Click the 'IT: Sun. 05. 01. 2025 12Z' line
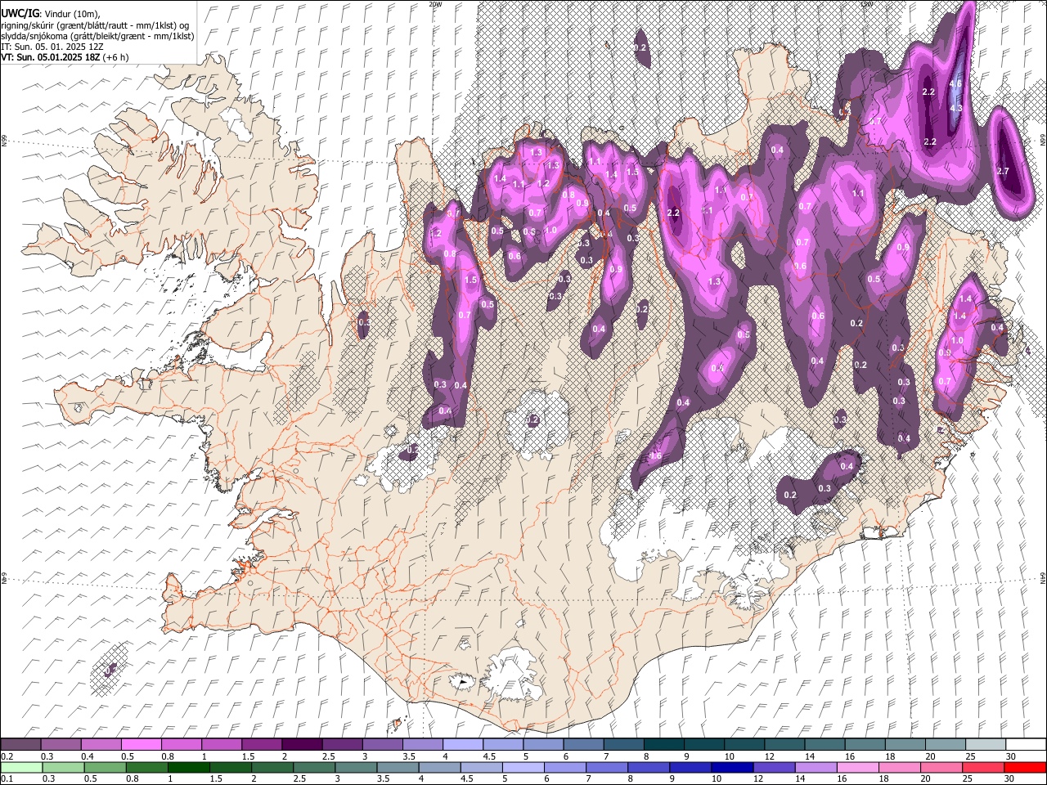1047x785 pixels. tap(52, 47)
